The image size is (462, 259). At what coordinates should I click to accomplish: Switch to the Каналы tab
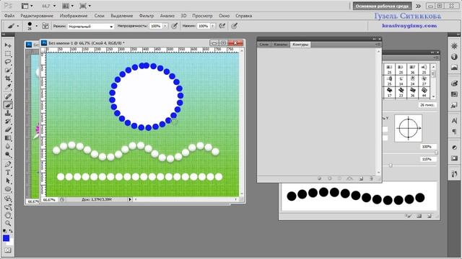click(280, 45)
